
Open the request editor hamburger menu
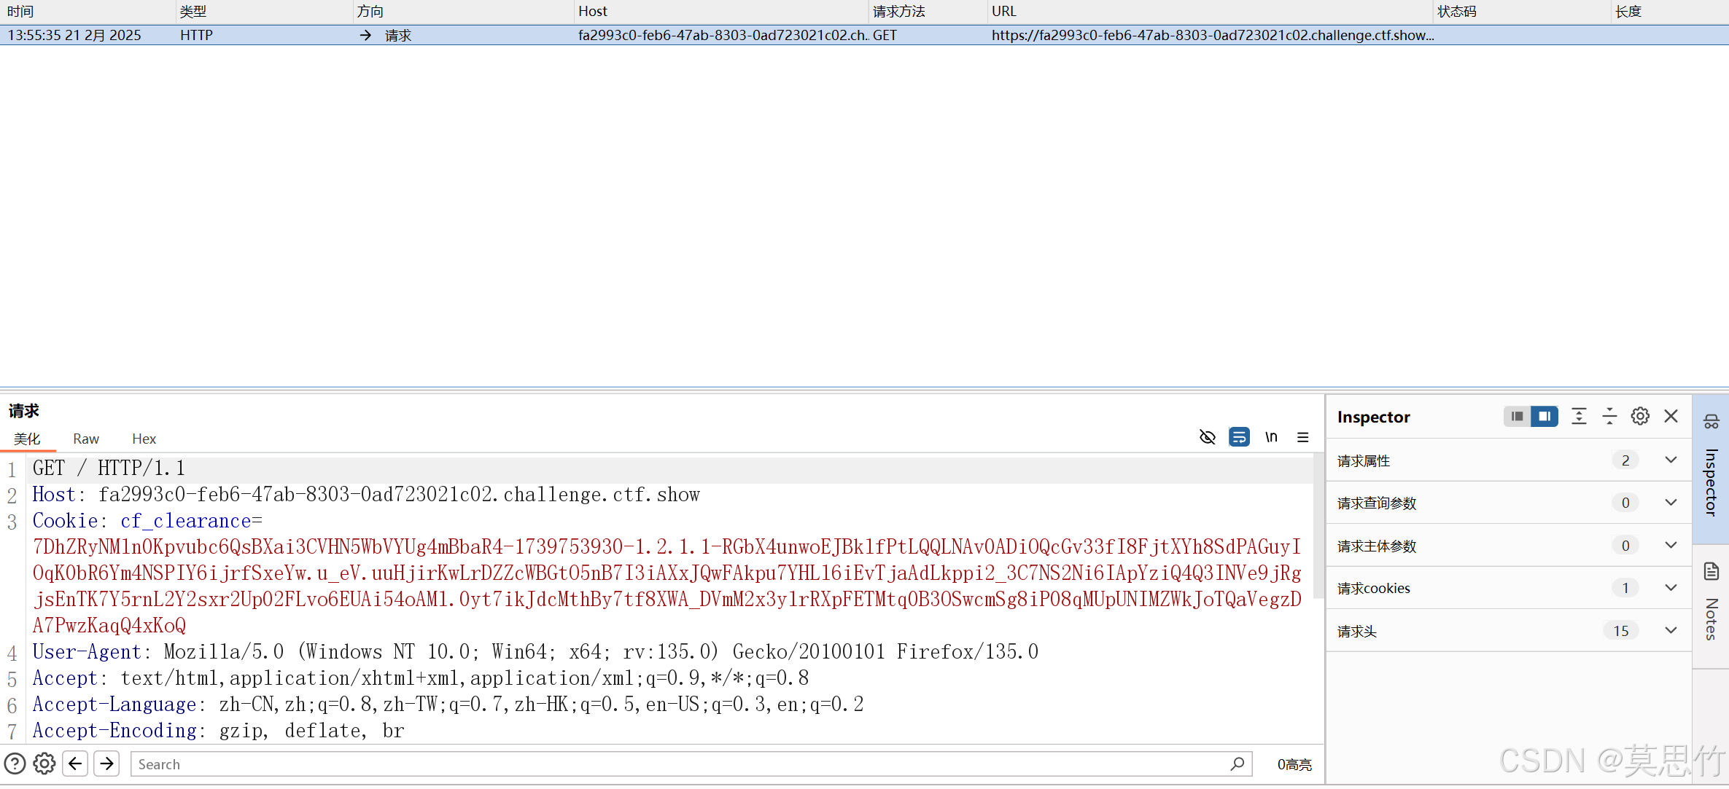click(x=1303, y=437)
